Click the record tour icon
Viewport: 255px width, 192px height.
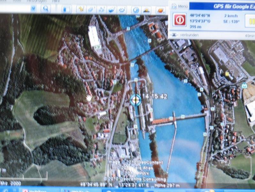pyautogui.click(x=122, y=10)
